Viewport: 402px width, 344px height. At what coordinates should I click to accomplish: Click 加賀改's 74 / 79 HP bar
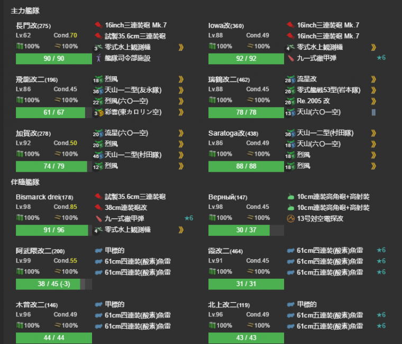[54, 166]
